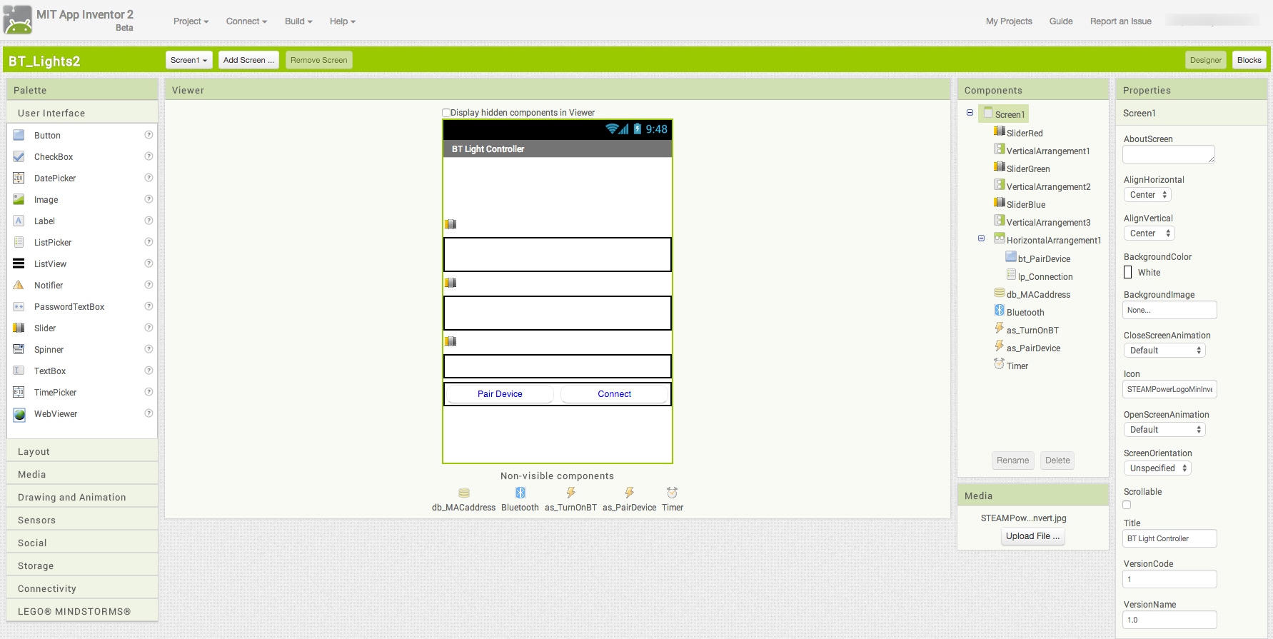Open the Build menu

[x=298, y=21]
